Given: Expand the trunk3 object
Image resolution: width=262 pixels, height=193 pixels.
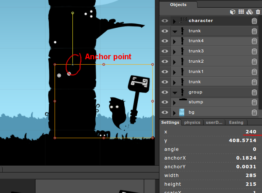Looking at the screenshot, I should pos(174,52).
